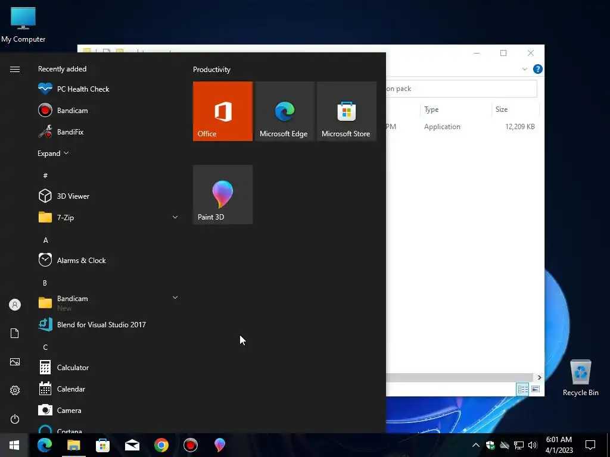Screen dimensions: 610x457
Task: Expand the File Explorer ribbon chevron
Action: point(524,69)
